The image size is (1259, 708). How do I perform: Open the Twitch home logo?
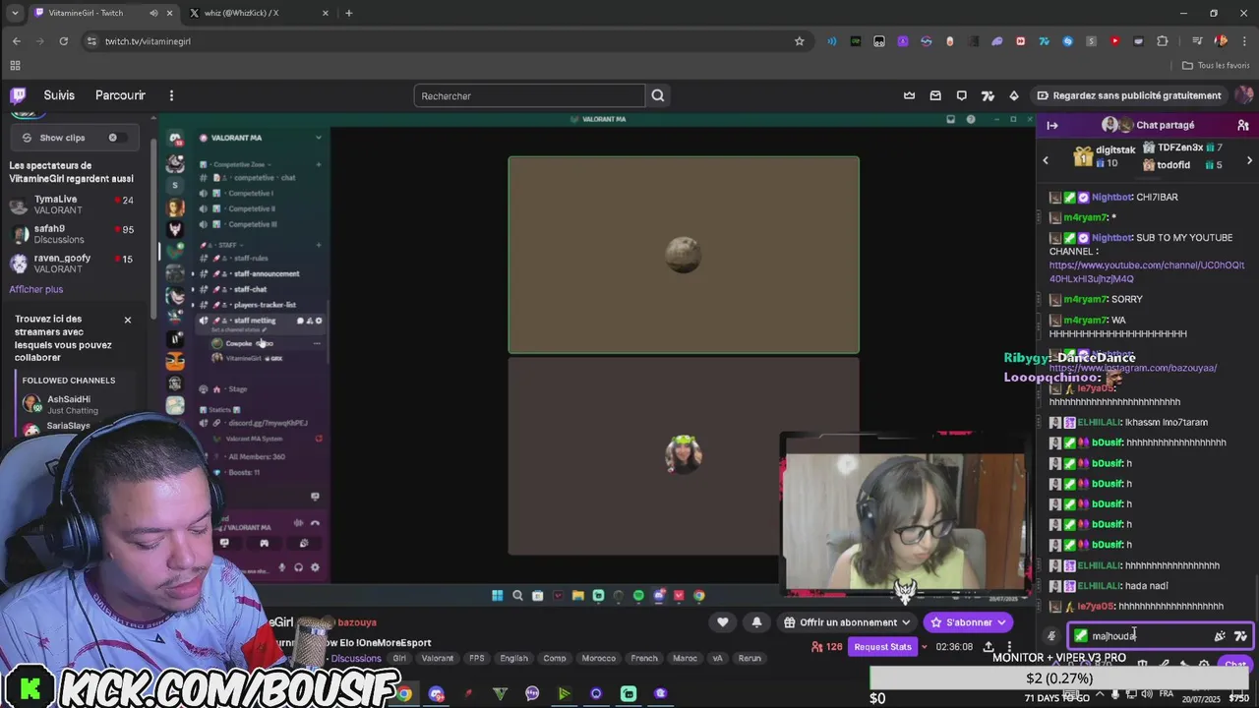18,95
